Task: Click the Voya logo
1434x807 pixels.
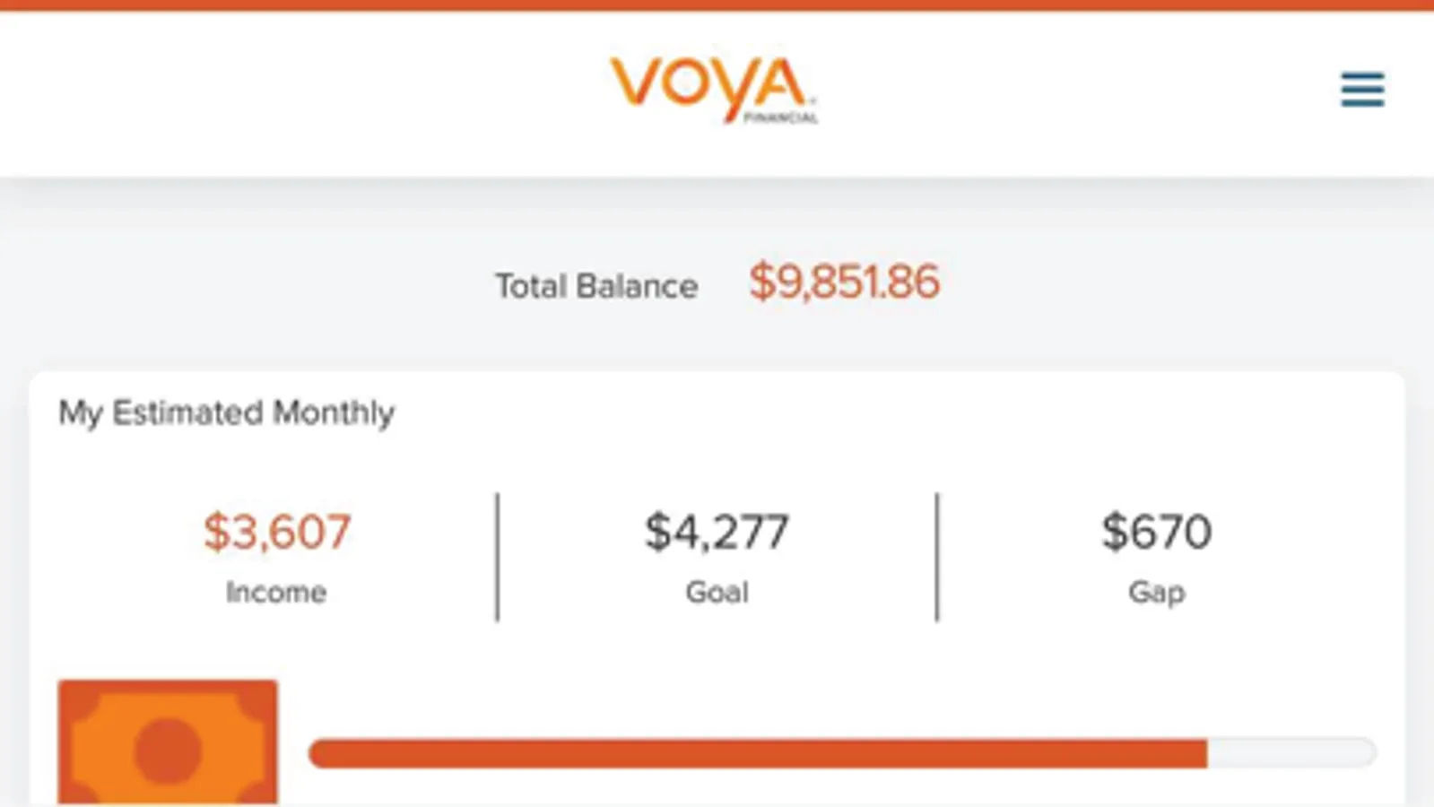Action: pyautogui.click(x=710, y=86)
